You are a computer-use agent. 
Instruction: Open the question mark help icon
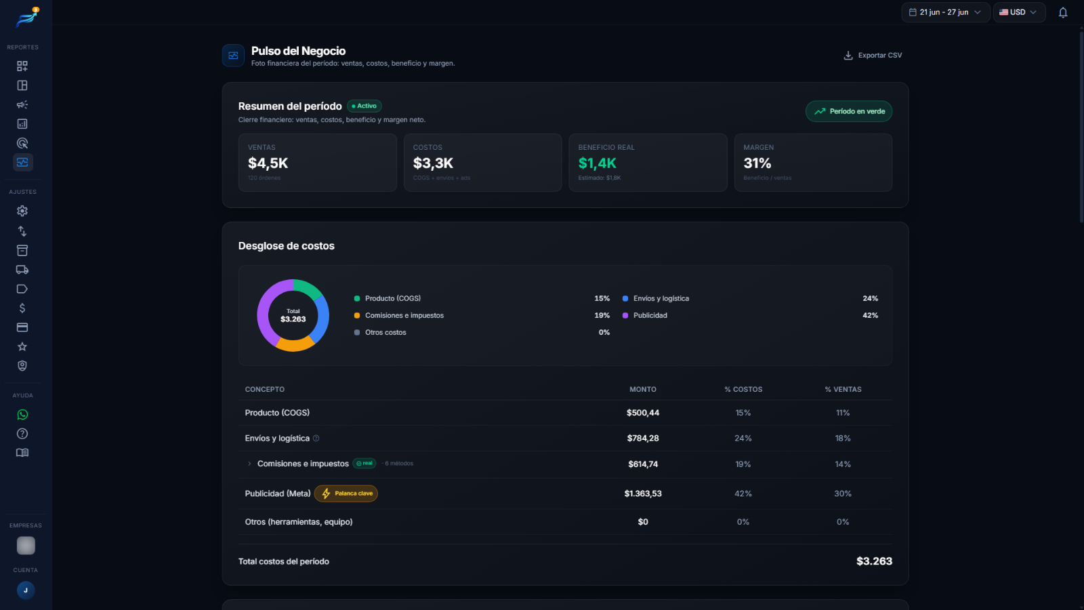[x=22, y=434]
